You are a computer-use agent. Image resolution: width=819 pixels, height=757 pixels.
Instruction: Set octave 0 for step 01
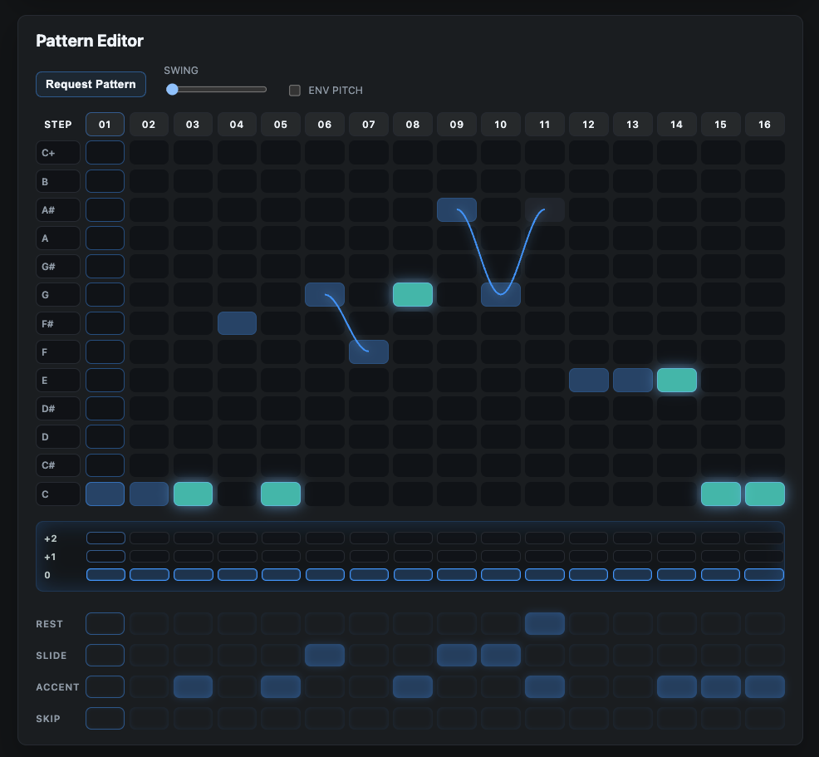[105, 575]
